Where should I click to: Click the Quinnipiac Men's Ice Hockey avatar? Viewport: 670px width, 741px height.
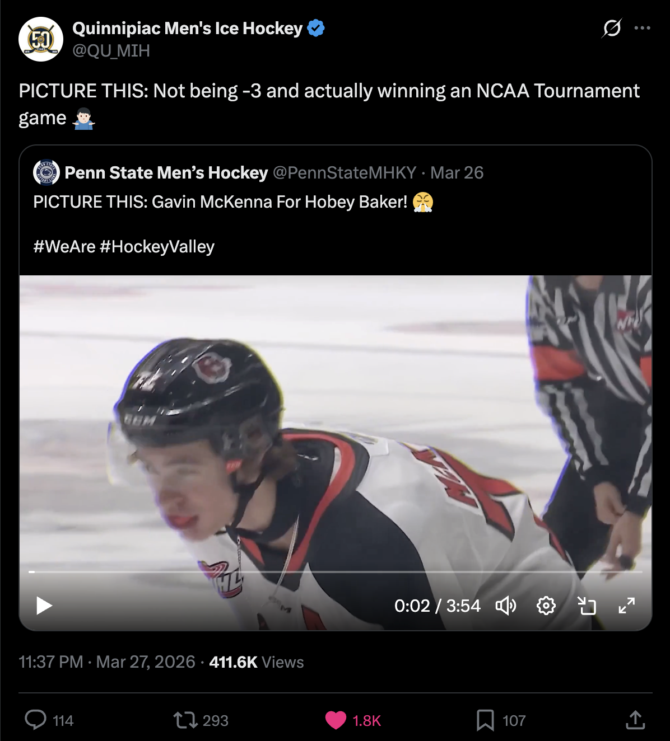(41, 39)
